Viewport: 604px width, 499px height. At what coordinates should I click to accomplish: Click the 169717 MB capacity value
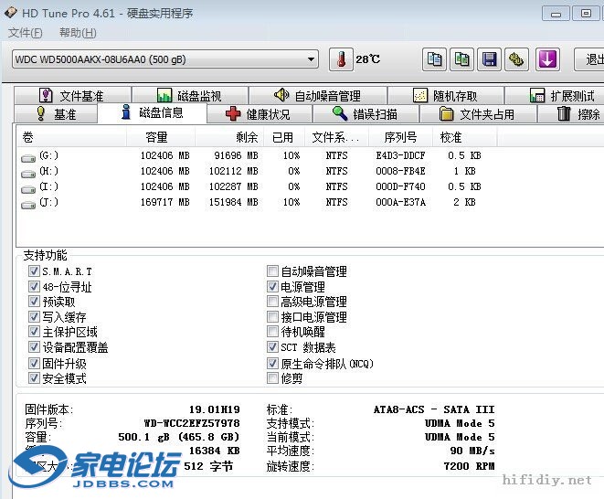coord(164,202)
